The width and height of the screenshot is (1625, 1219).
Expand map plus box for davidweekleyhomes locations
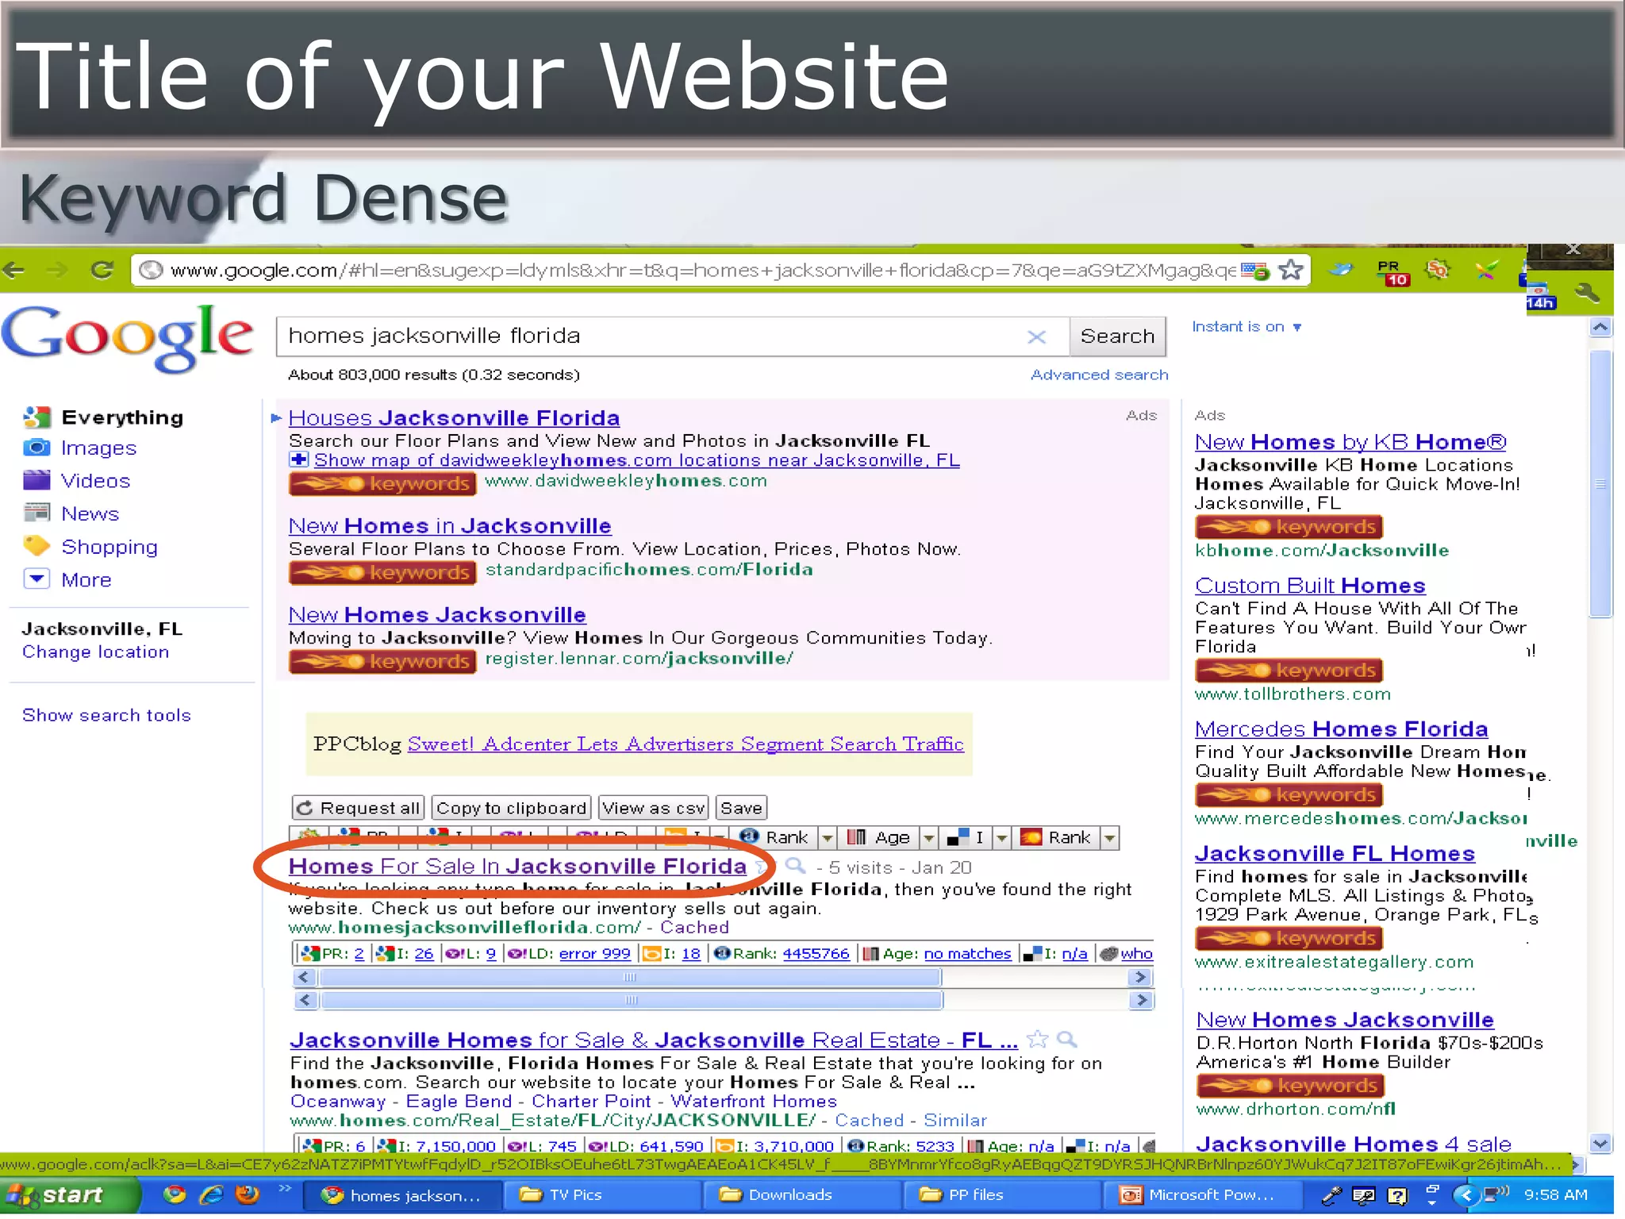tap(298, 460)
